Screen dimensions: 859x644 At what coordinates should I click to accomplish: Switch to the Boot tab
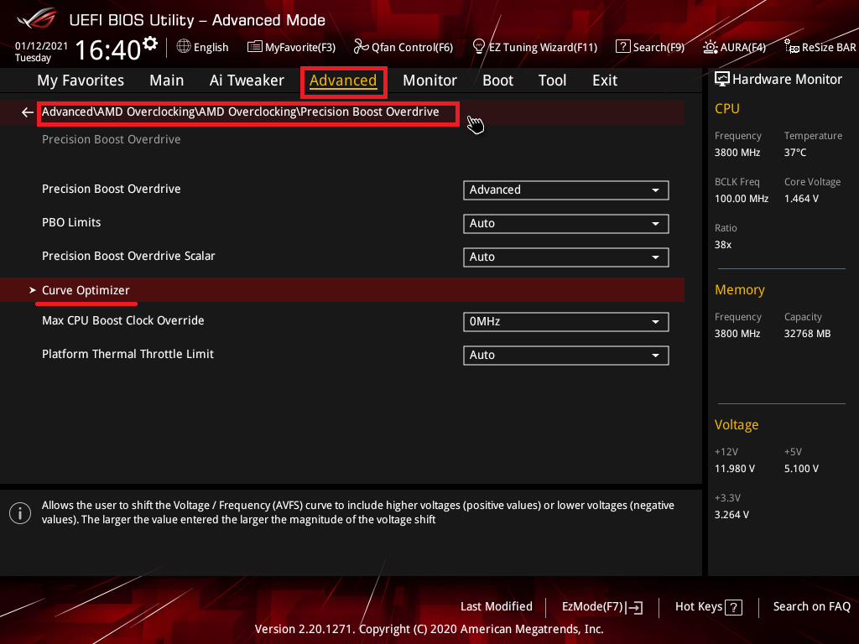pos(497,80)
